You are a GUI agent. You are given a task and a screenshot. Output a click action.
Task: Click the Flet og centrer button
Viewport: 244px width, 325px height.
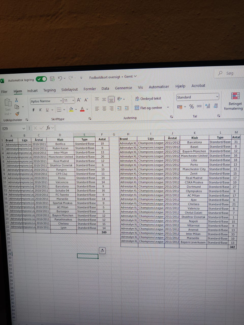pyautogui.click(x=148, y=108)
